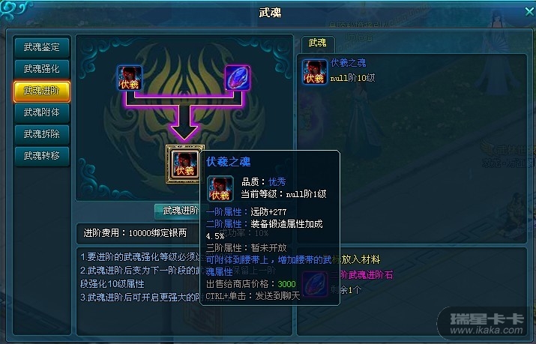This screenshot has height=344, width=536.
Task: Click the 伏羲 icon inside the tooltip
Action: coord(220,189)
